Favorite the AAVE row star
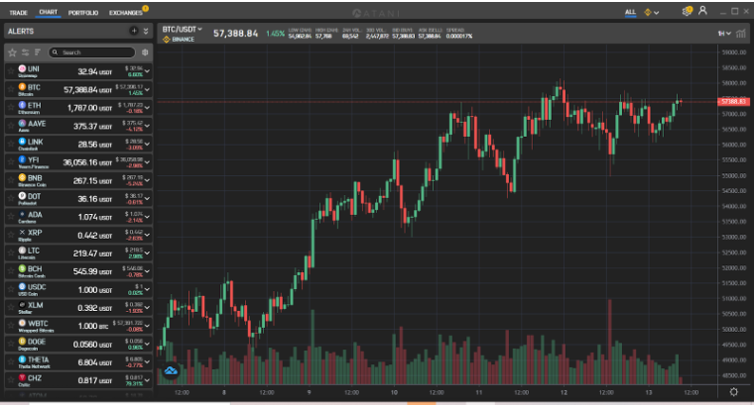The width and height of the screenshot is (755, 405). coord(11,127)
